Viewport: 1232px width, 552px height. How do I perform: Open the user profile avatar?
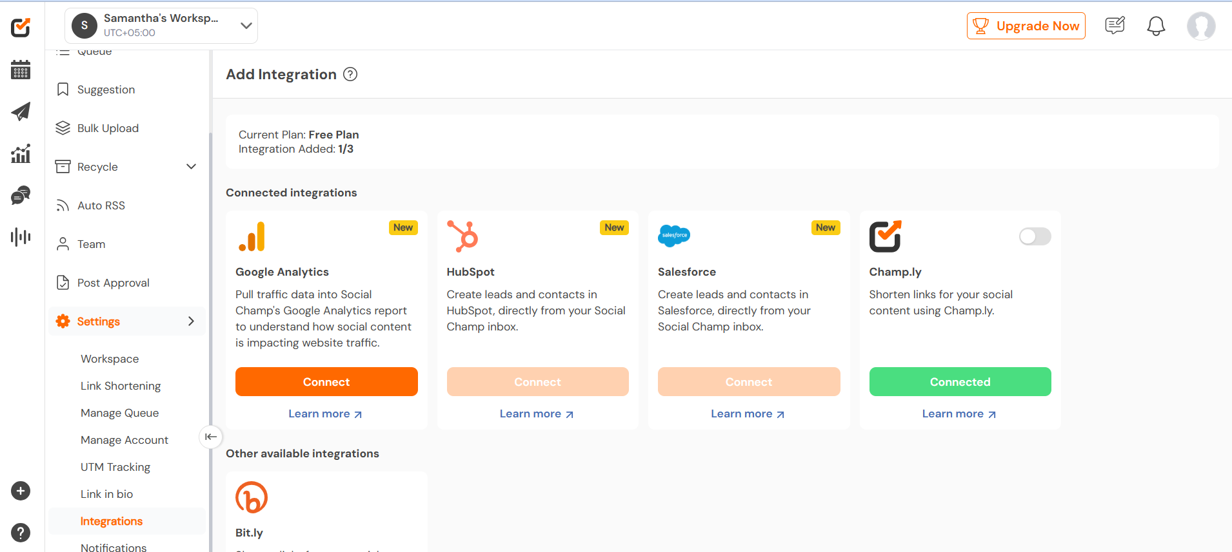[x=1201, y=26]
